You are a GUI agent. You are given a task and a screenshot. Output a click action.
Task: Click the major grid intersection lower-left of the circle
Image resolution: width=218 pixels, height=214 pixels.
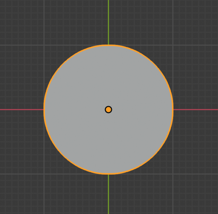44,174
